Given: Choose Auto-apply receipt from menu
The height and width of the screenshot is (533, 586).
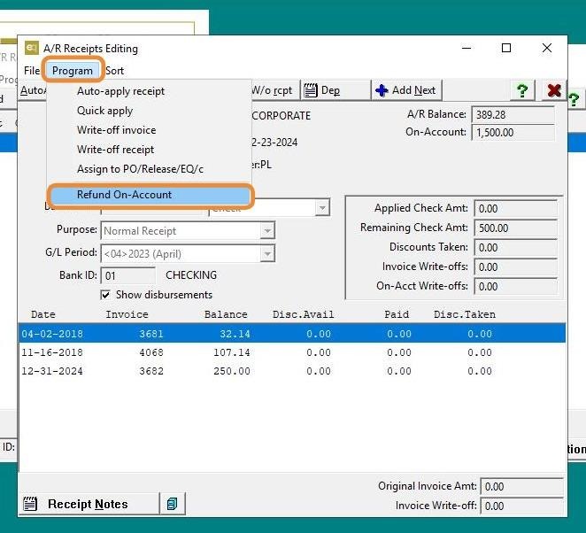Looking at the screenshot, I should click(120, 91).
